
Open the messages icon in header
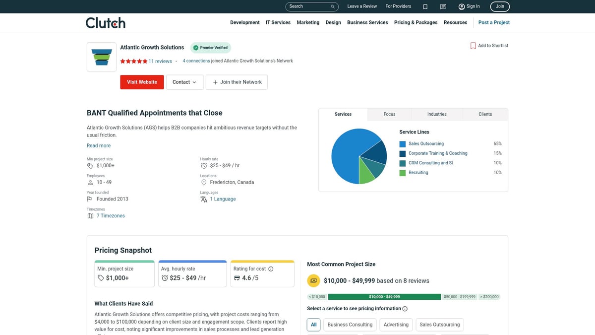(x=443, y=6)
